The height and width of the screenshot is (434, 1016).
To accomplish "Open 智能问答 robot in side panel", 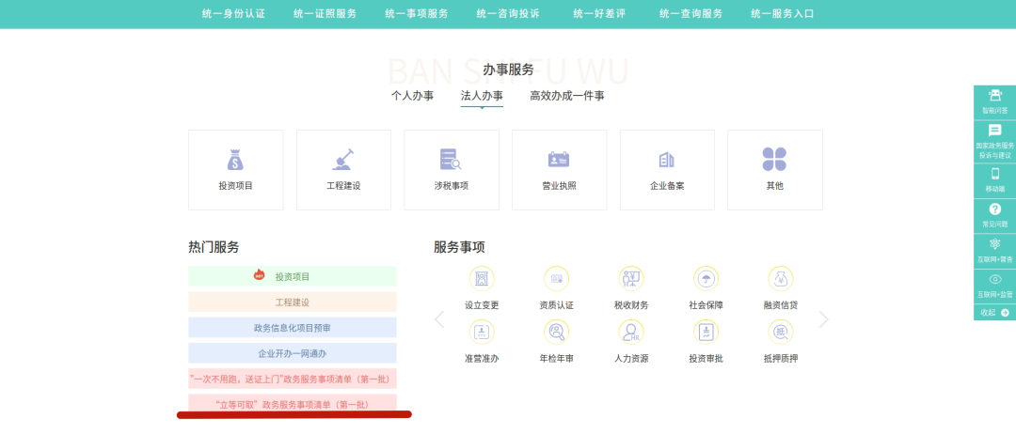I will tap(994, 102).
